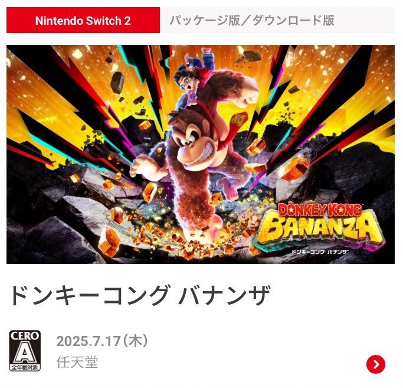Select the Nintendo Switch 2 red label

point(83,20)
